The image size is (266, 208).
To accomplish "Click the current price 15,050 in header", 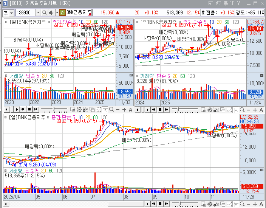I will [x=108, y=12].
